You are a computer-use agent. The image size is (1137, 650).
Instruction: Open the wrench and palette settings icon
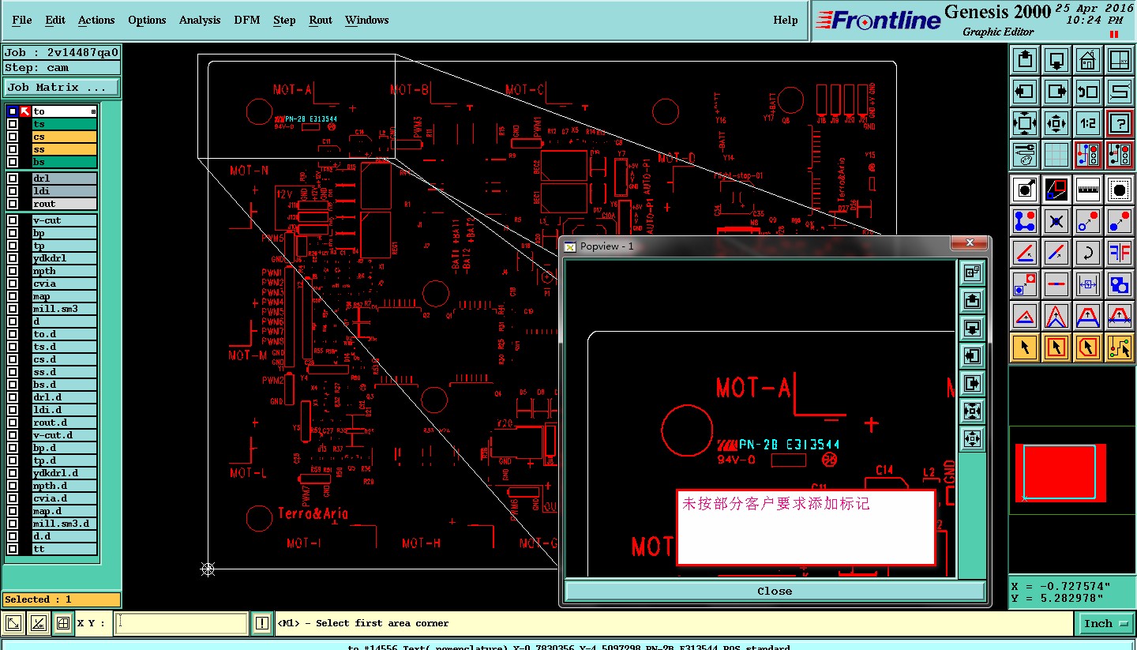coord(1025,154)
